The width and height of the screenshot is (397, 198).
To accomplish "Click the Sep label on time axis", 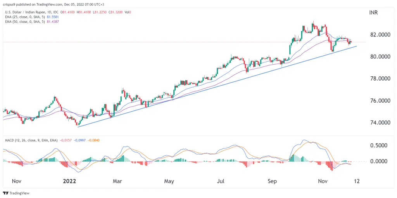I will pyautogui.click(x=273, y=181).
